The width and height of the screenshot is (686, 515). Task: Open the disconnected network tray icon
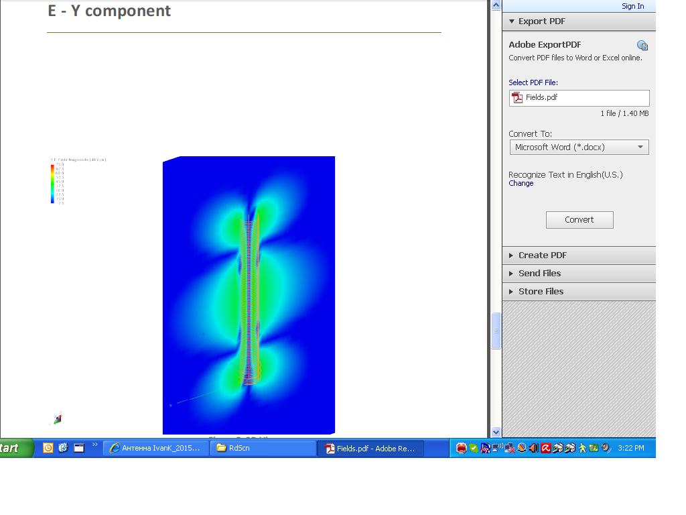509,448
